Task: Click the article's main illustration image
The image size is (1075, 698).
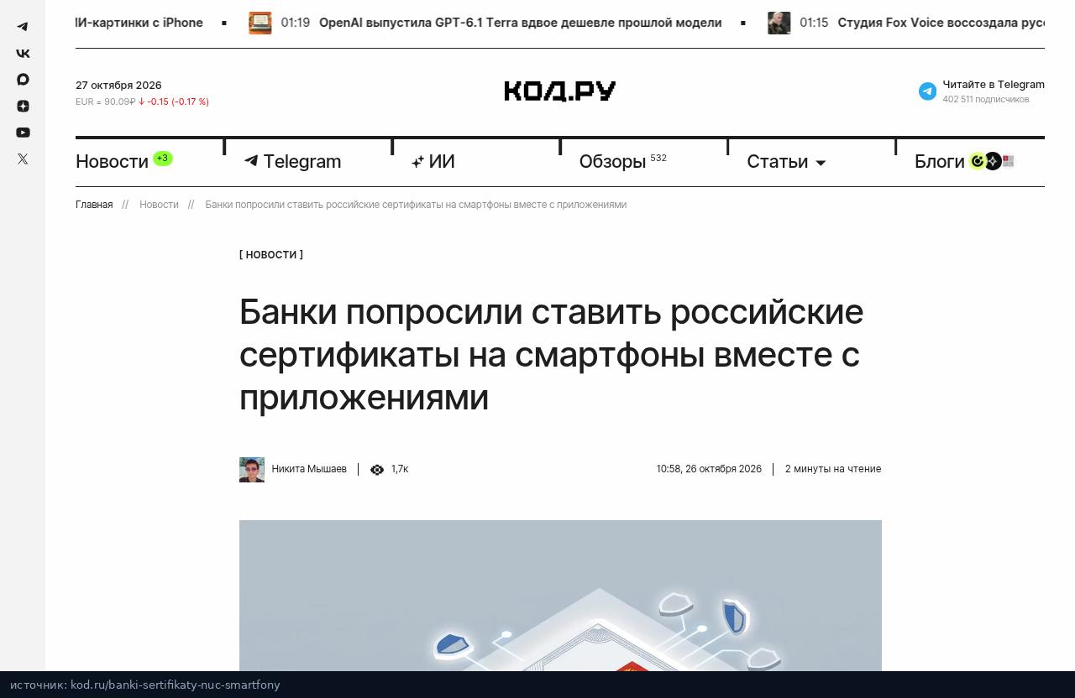Action: coord(560,596)
